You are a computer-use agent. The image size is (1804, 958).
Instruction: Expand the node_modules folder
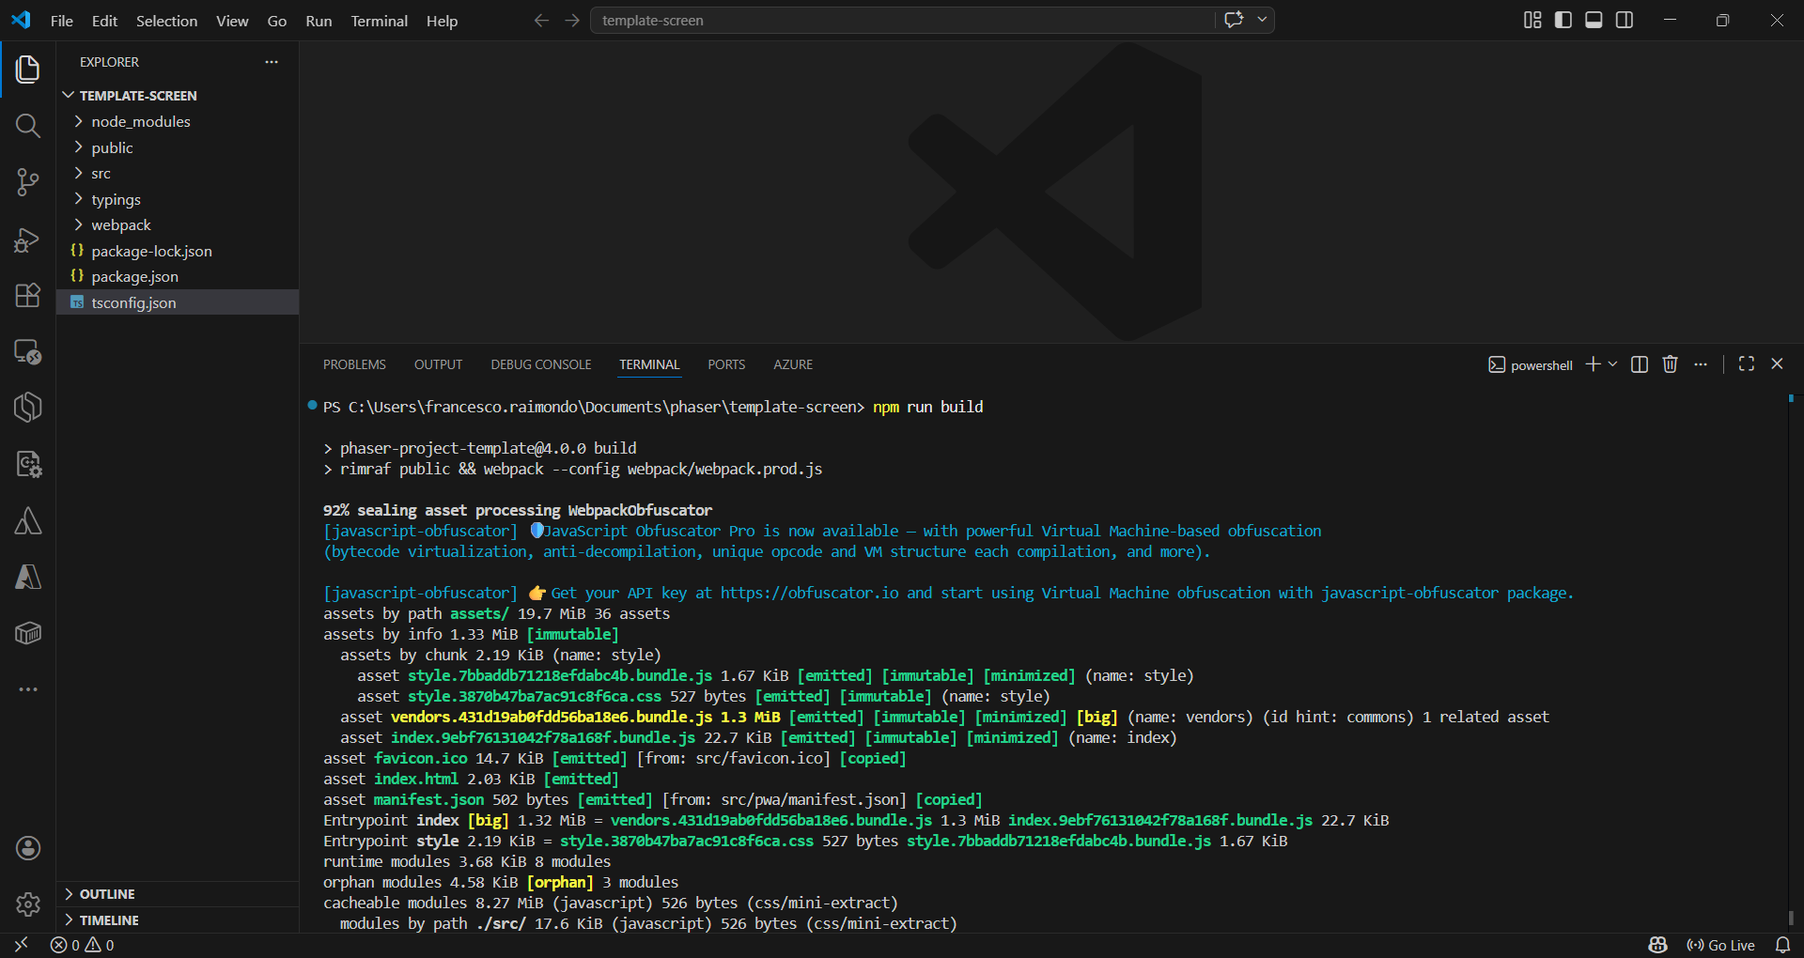178,121
